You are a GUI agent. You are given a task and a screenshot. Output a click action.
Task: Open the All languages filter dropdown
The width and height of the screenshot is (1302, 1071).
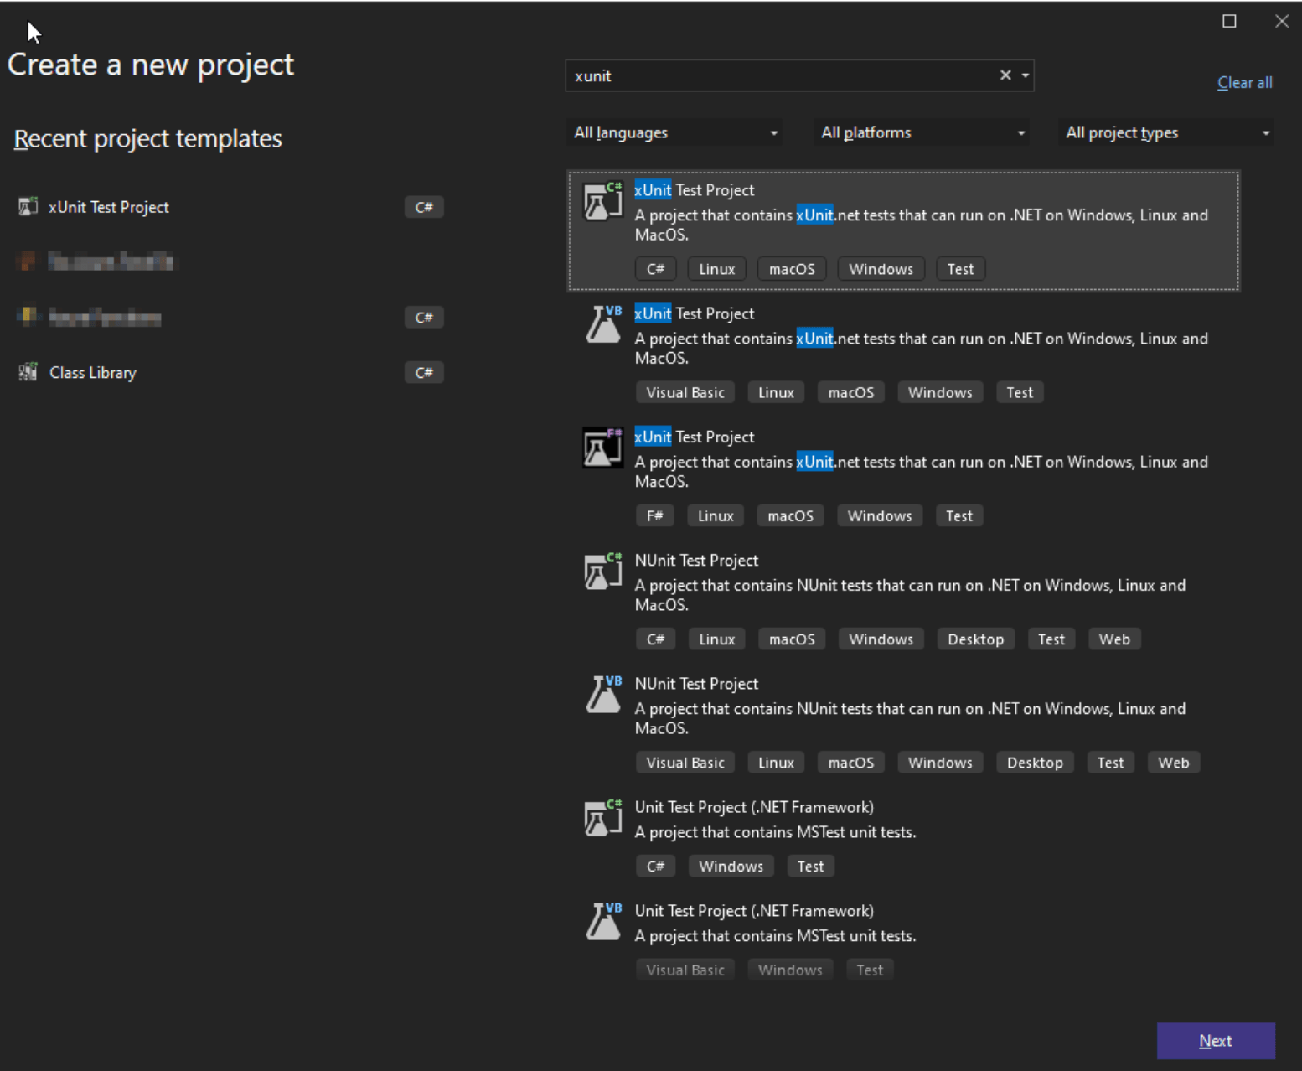[x=674, y=132]
